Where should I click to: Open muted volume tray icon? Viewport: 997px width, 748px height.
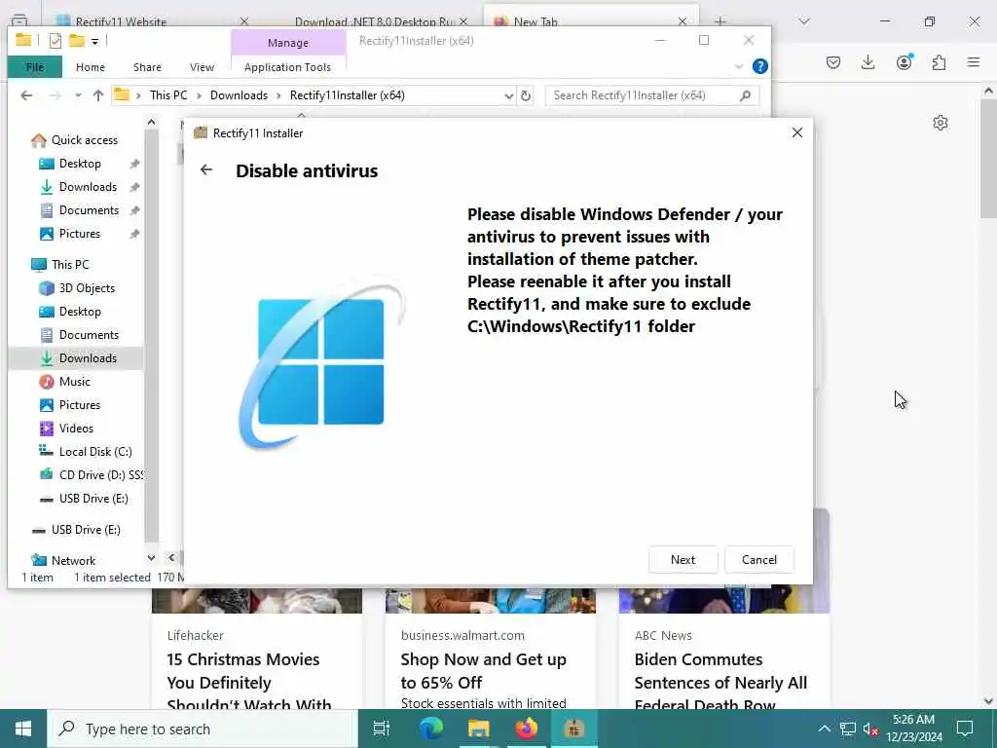(870, 729)
